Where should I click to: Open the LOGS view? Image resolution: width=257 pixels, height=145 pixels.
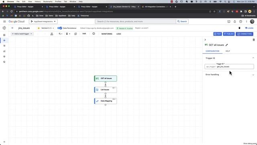(x=119, y=34)
